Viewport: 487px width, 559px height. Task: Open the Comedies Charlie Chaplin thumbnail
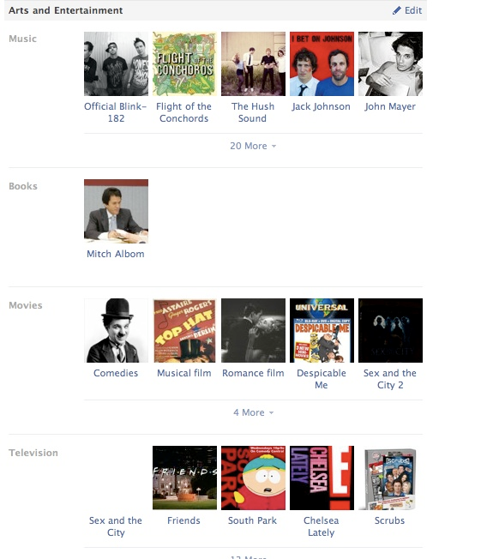[116, 330]
